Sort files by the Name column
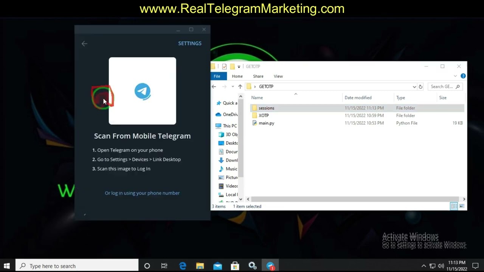The image size is (484, 272). [x=257, y=98]
